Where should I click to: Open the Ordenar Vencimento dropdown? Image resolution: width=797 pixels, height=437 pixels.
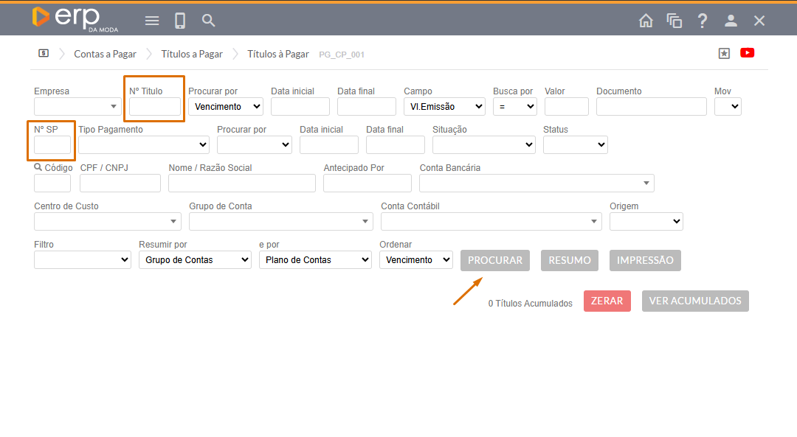pos(415,260)
